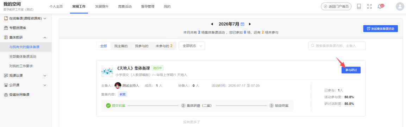Expand 在线备课(课程资源库) menu chevron
This screenshot has height=127, width=406.
pyautogui.click(x=45, y=18)
